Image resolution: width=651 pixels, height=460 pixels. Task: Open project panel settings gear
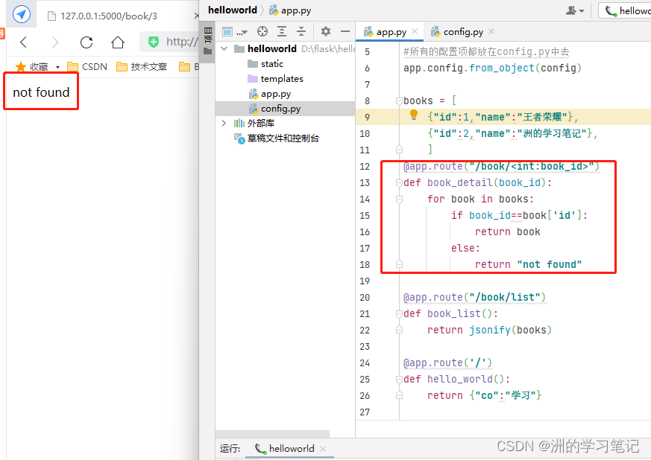point(326,31)
